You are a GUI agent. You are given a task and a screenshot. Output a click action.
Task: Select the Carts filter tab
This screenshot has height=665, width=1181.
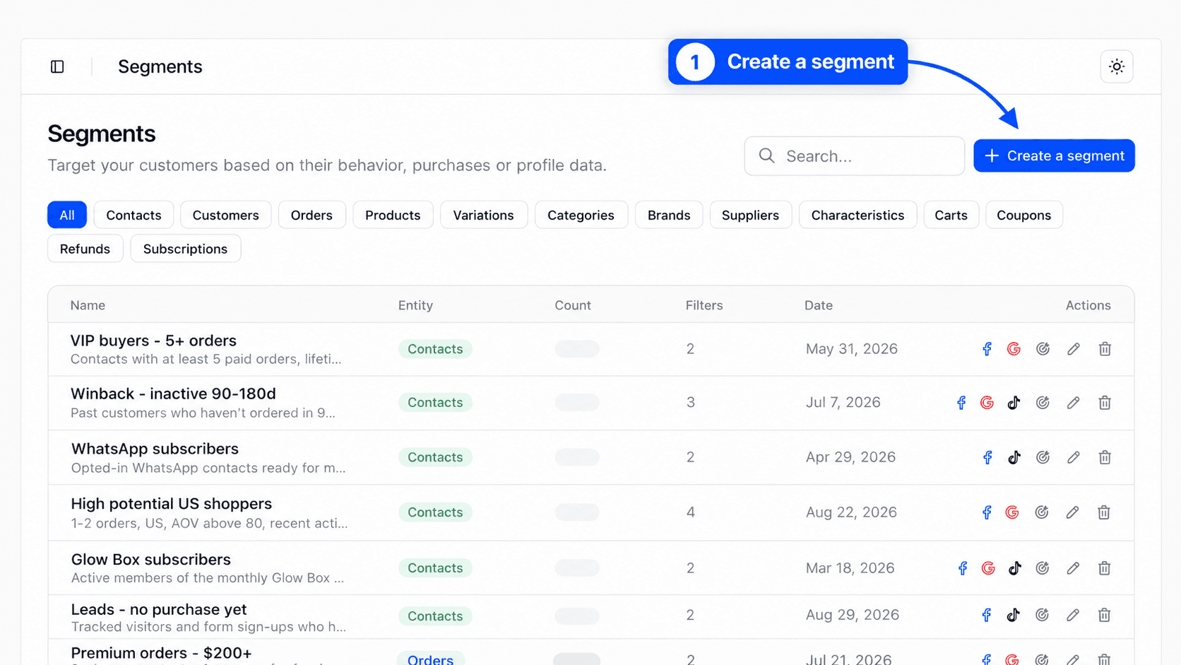pyautogui.click(x=951, y=215)
